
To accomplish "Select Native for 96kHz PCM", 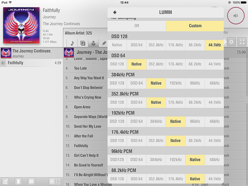I will (x=195, y=160).
